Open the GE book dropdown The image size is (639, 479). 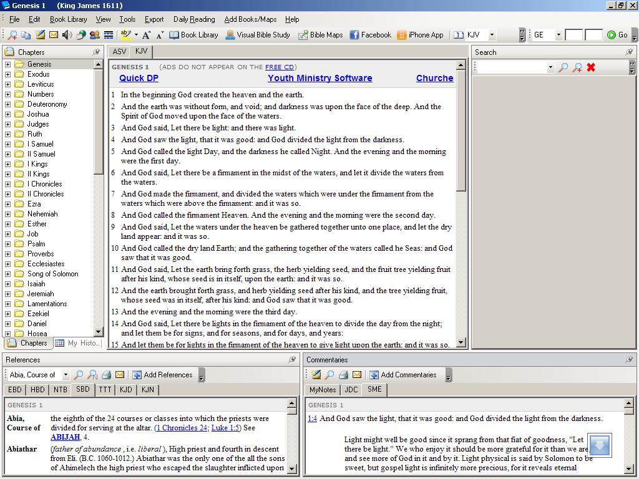pyautogui.click(x=559, y=35)
